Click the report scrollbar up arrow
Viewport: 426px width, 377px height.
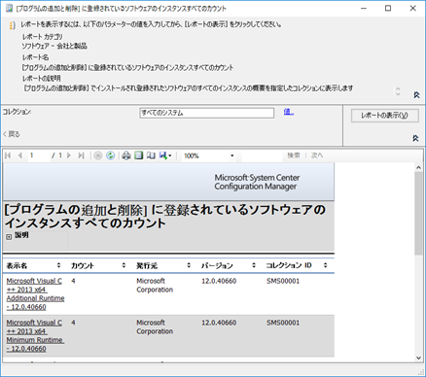coord(418,167)
